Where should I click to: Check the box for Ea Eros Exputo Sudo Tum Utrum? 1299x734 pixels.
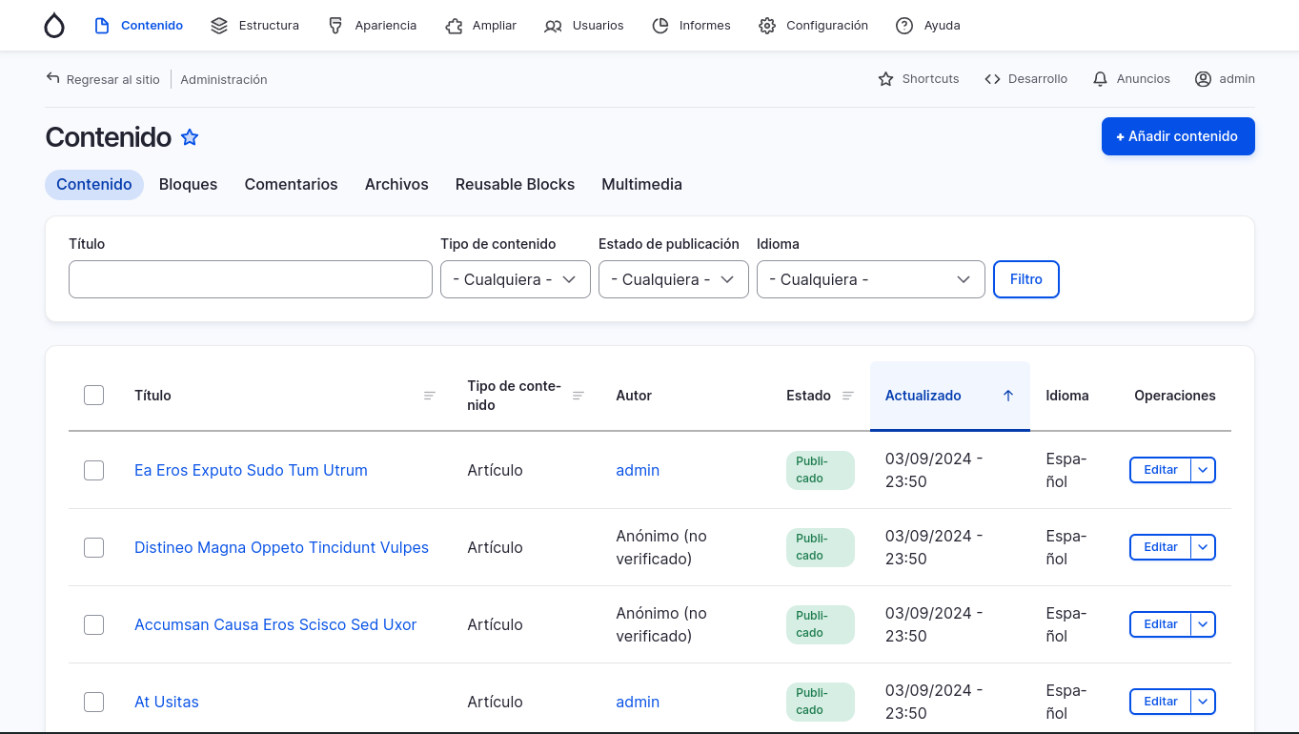pyautogui.click(x=93, y=470)
